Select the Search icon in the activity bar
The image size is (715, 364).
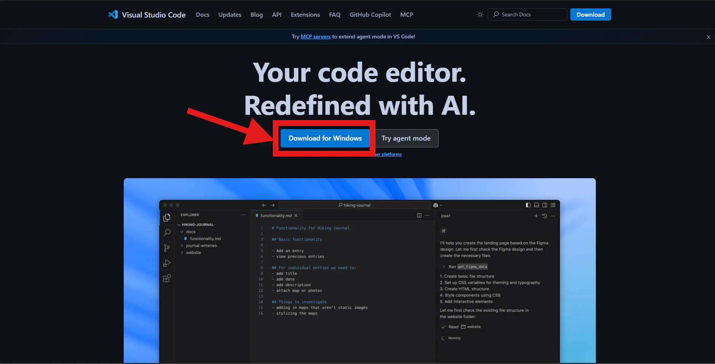167,233
